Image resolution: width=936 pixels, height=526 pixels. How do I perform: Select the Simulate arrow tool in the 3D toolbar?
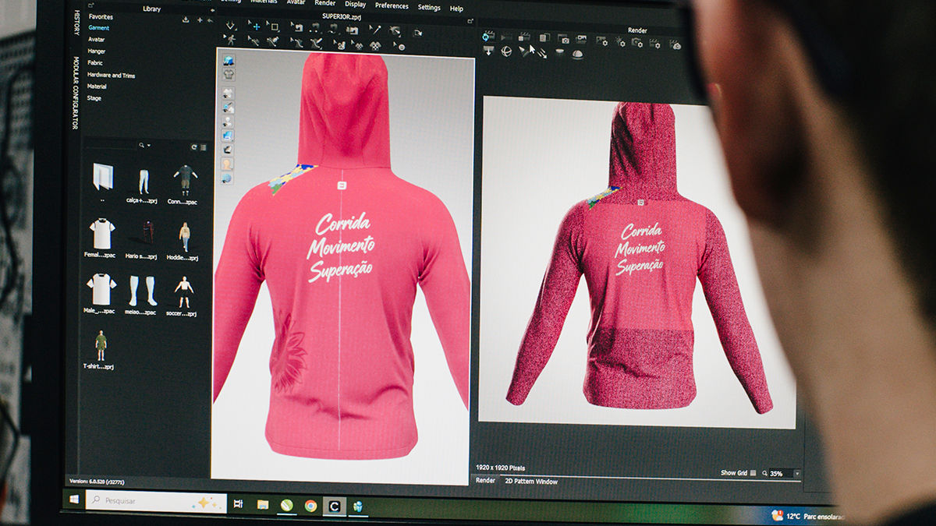point(231,26)
